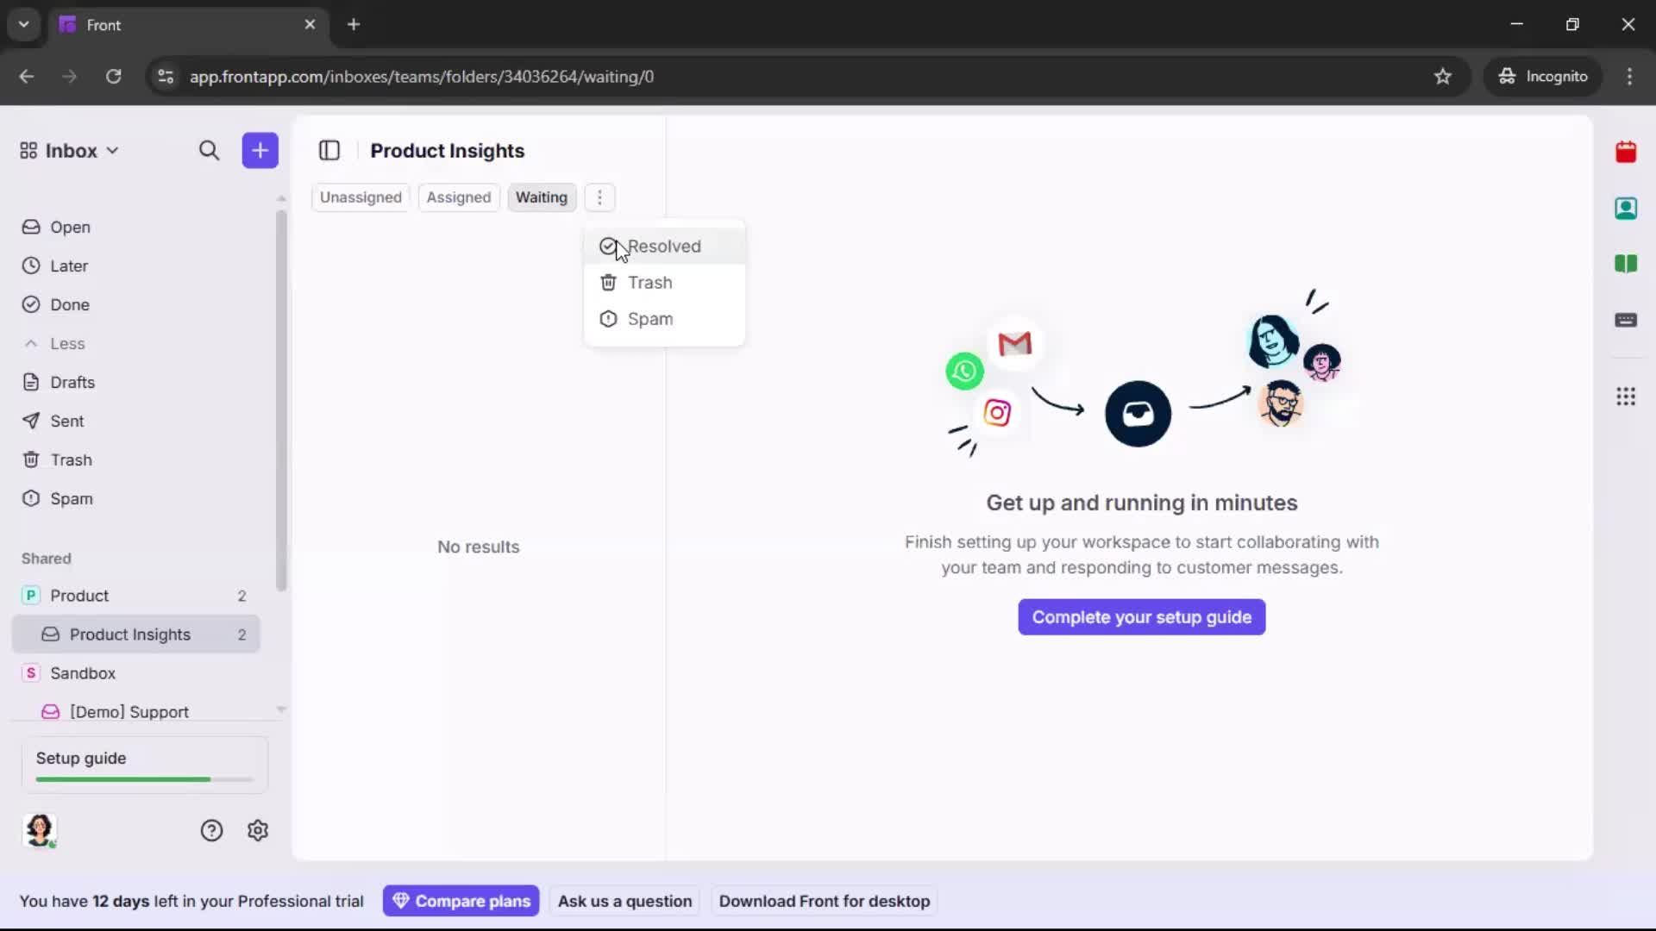1656x931 pixels.
Task: Collapse the conversation list sidebar
Action: tap(329, 150)
